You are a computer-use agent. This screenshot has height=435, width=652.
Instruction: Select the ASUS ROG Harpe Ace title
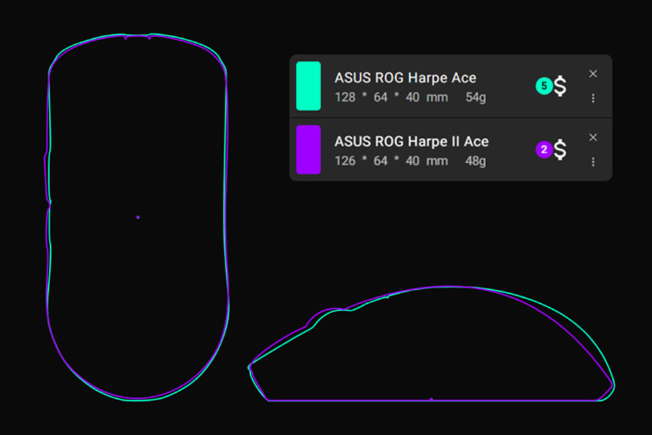405,78
